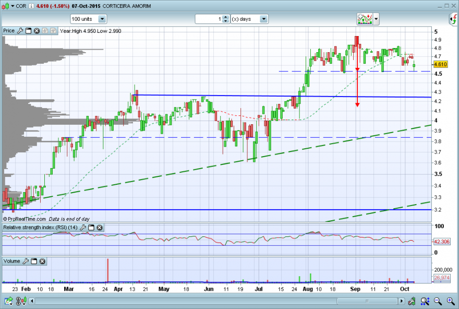Click the days number input field

209,19
